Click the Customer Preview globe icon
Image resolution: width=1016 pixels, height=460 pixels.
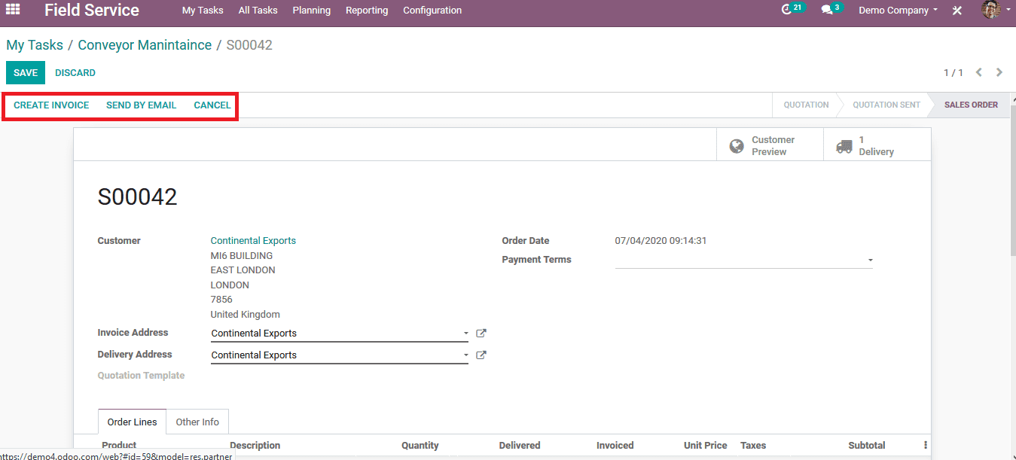click(737, 146)
